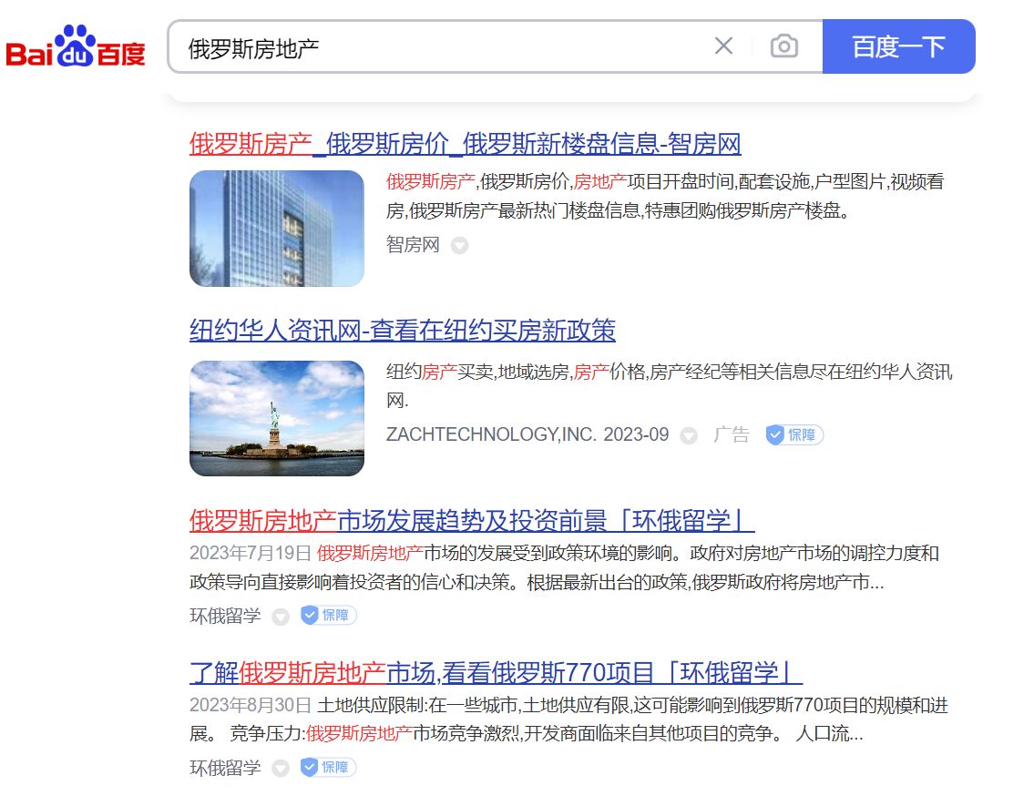The image size is (1034, 796).
Task: Open 俄罗斯房产 智房网 result title
Action: click(x=465, y=144)
